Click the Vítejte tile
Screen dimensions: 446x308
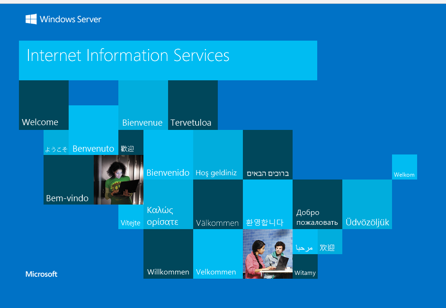[x=131, y=217]
